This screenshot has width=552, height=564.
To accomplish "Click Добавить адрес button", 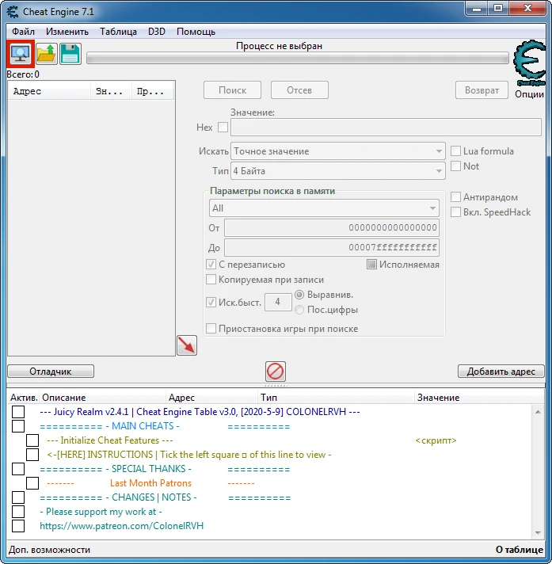I will (501, 372).
